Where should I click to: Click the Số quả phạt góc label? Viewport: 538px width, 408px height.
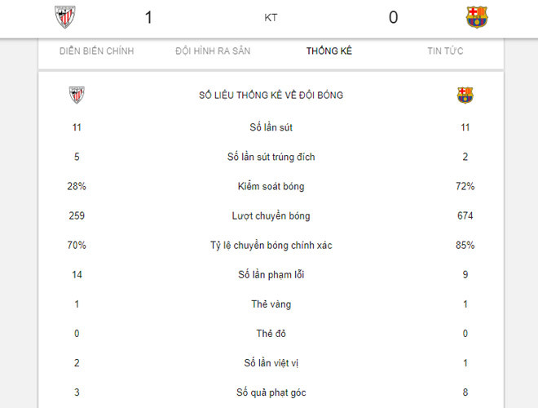point(271,392)
